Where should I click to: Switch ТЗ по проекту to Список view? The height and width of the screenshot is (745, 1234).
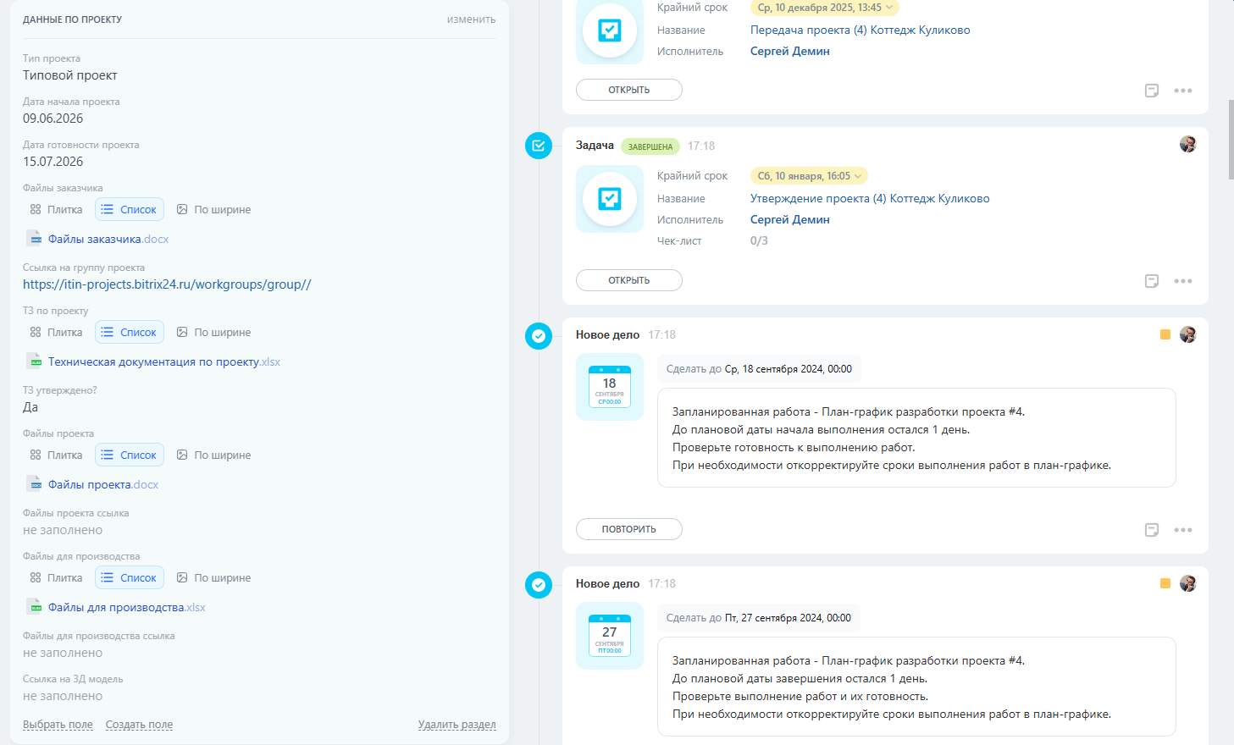tap(130, 332)
